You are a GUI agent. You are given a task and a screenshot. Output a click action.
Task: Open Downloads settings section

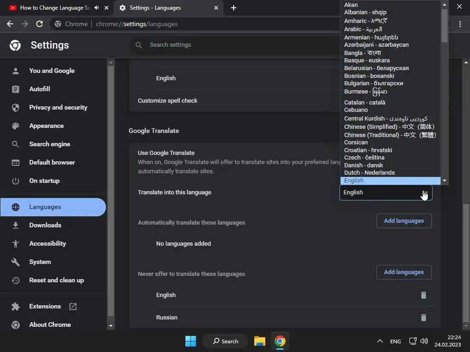tap(45, 225)
